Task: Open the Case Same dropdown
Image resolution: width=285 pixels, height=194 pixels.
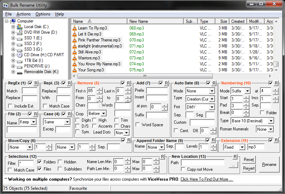Action: 67,122
